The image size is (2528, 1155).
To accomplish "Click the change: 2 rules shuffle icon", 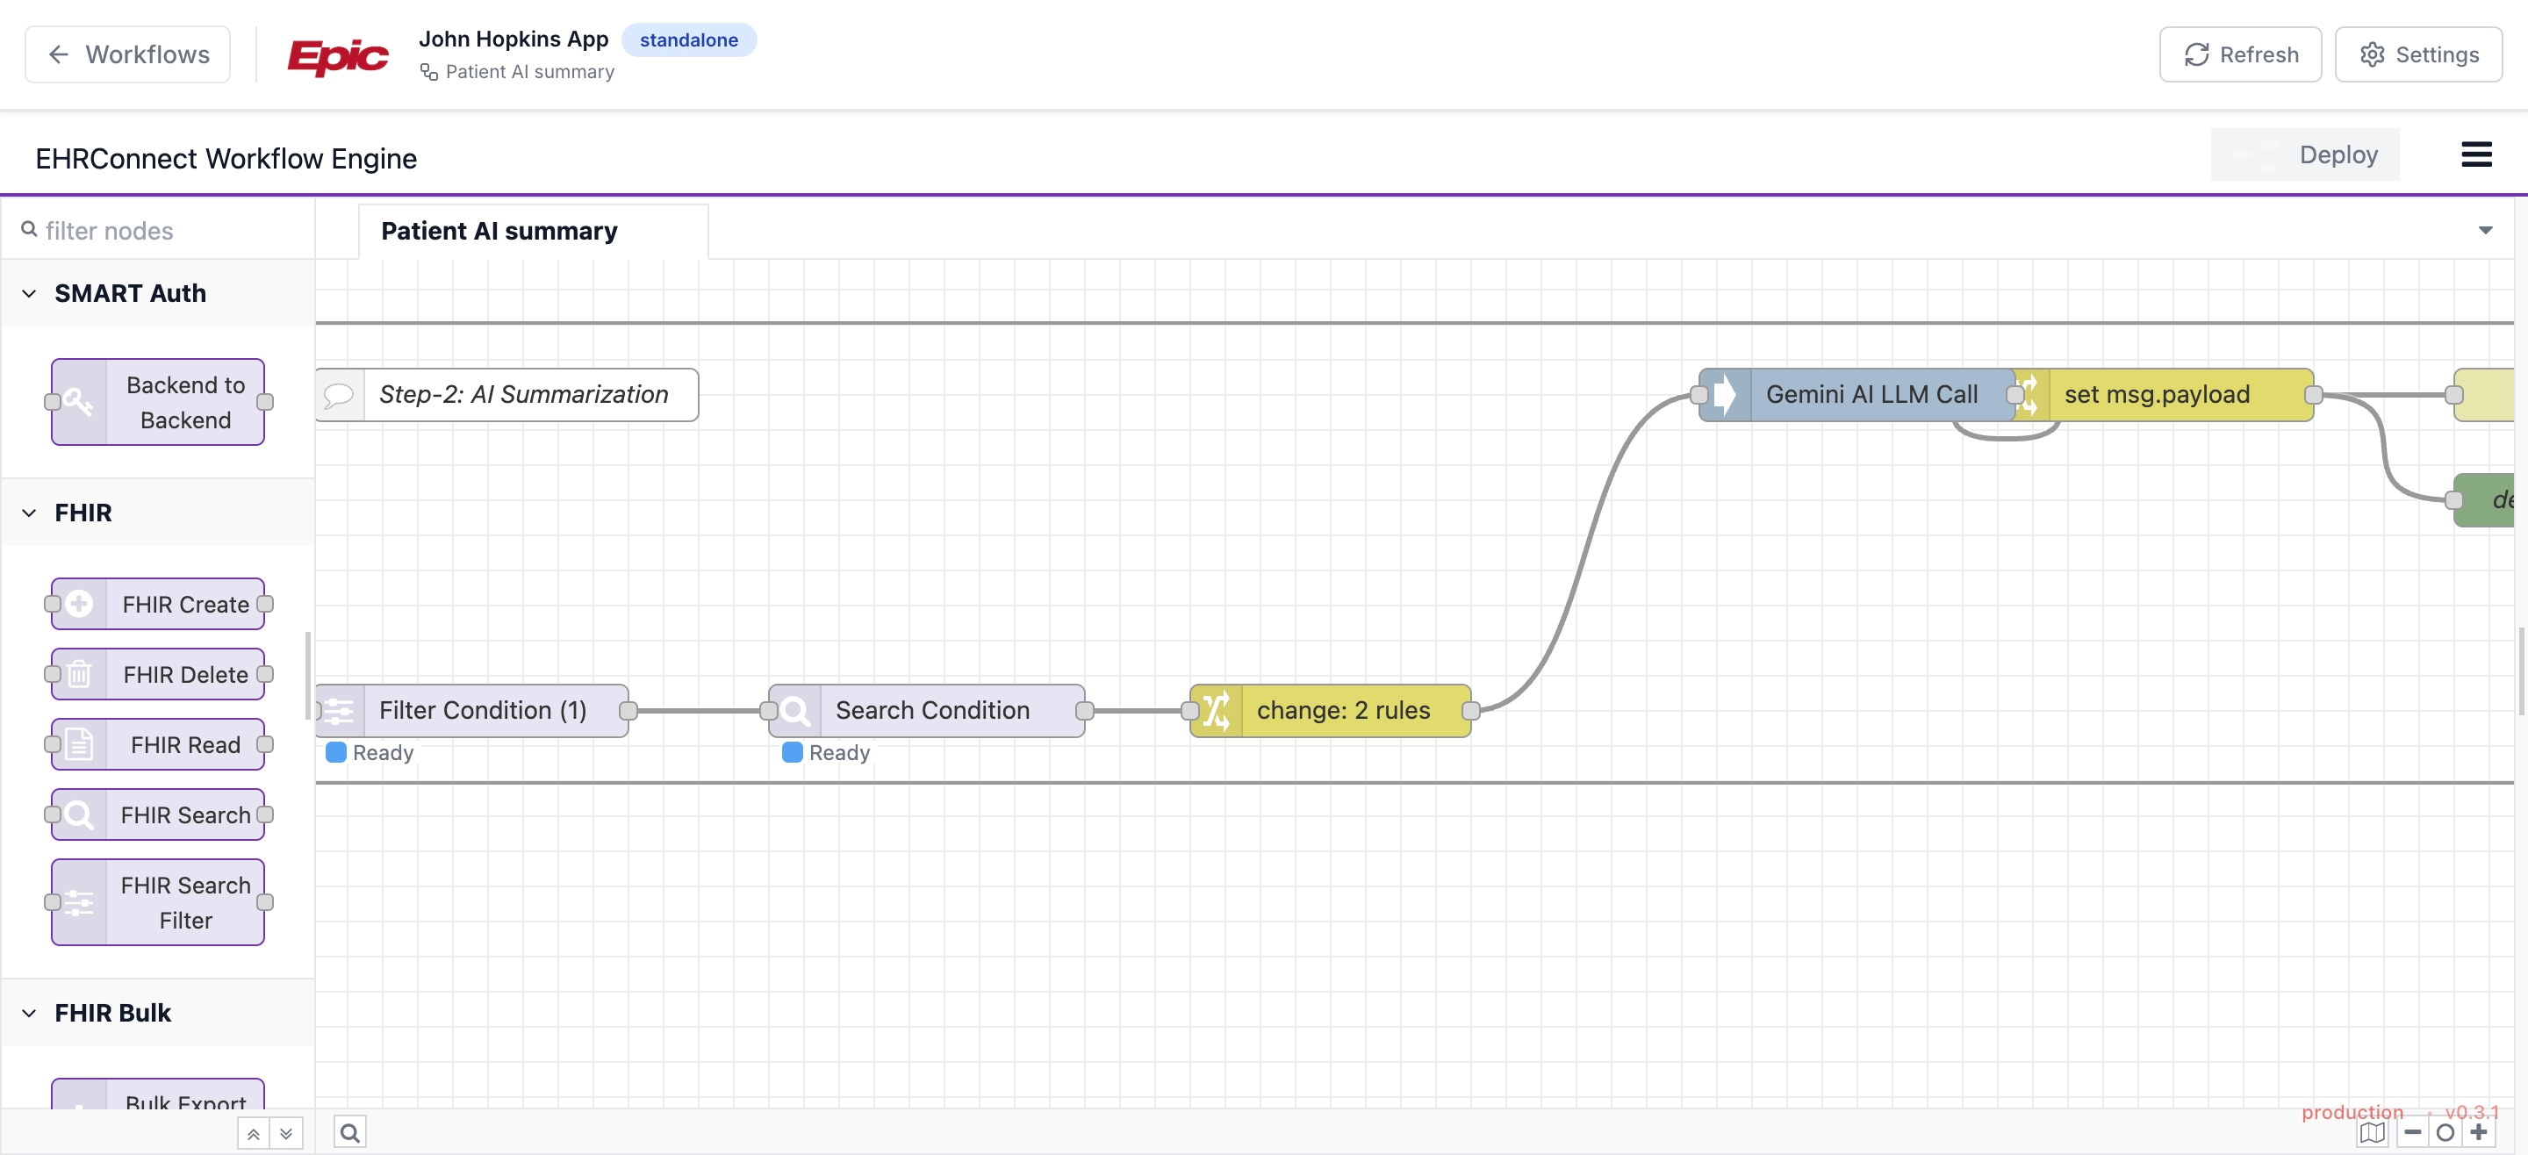I will (1216, 711).
